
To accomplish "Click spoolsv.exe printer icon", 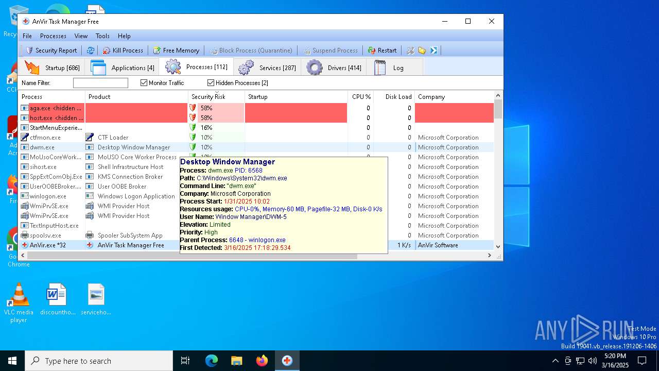I will (24, 235).
